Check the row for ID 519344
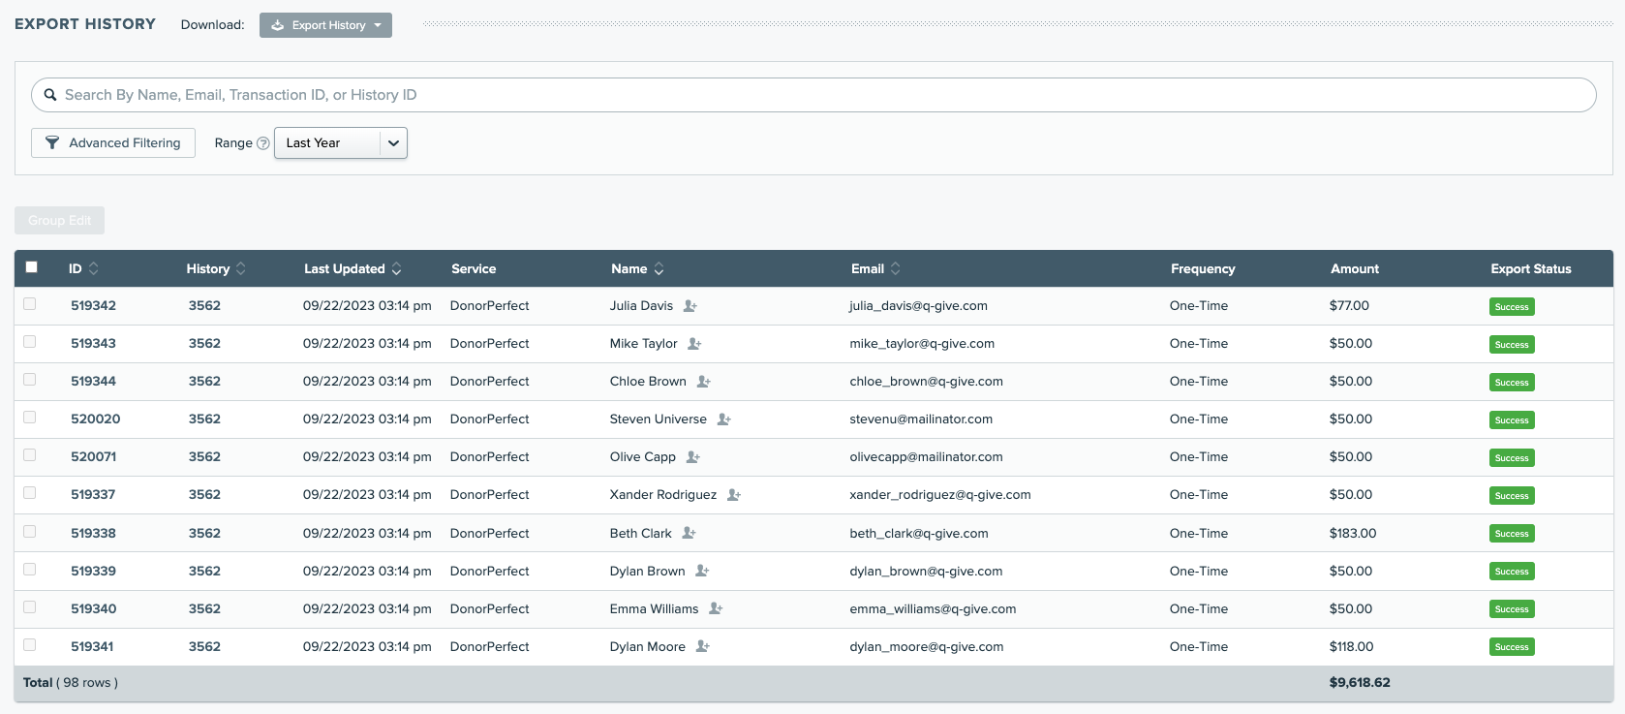This screenshot has height=714, width=1625. pyautogui.click(x=30, y=380)
